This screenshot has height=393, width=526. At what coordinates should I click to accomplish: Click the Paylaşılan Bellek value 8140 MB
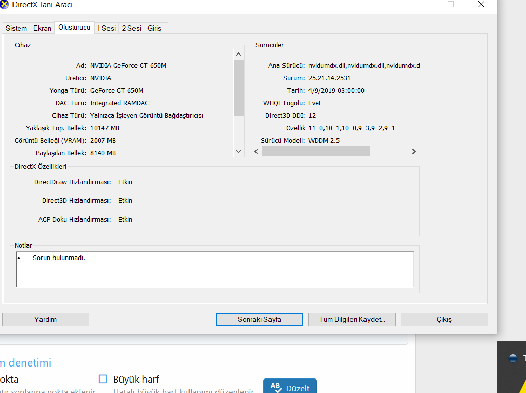(103, 153)
